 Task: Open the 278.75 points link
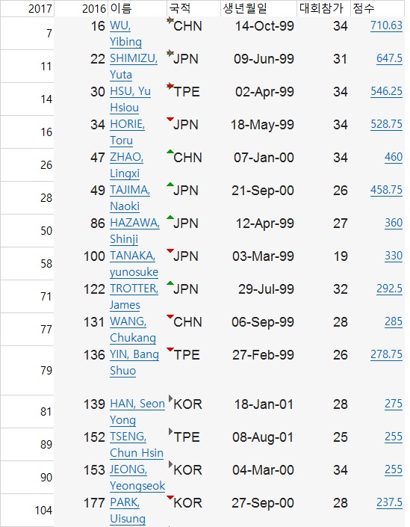tap(386, 354)
